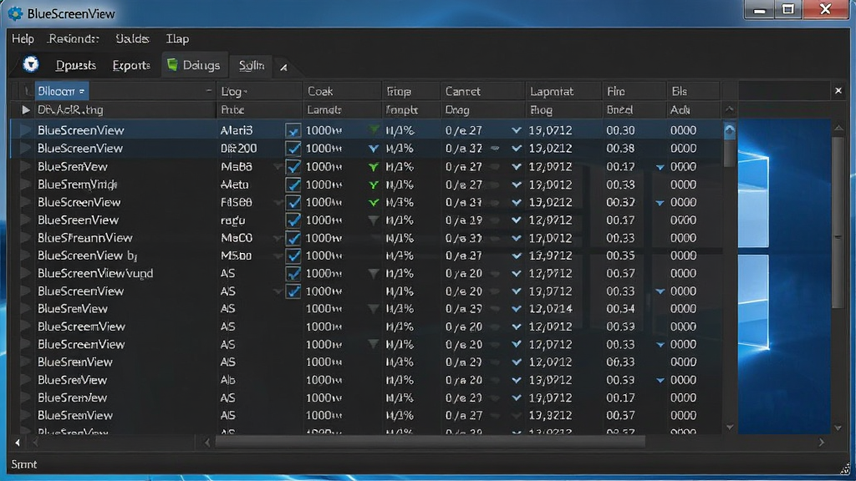Click the horizontal scrollbar thumb at the bottom
The image size is (856, 481).
click(x=431, y=443)
